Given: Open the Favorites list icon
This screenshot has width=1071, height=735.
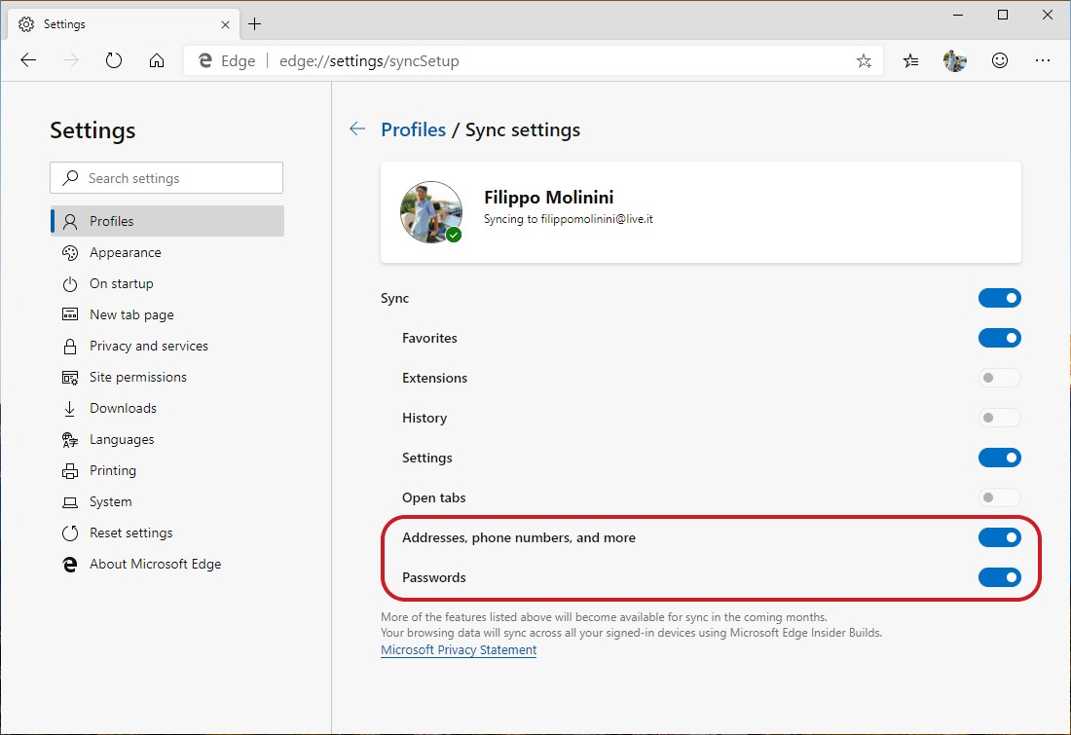Looking at the screenshot, I should pyautogui.click(x=910, y=60).
